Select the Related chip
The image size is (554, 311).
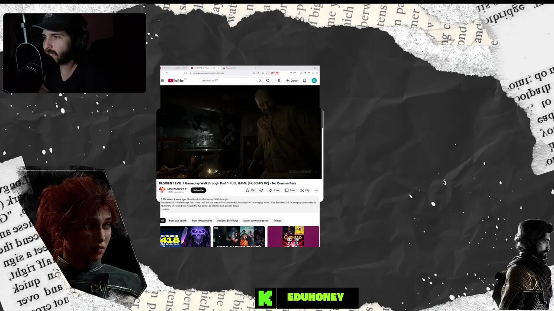[x=277, y=221]
